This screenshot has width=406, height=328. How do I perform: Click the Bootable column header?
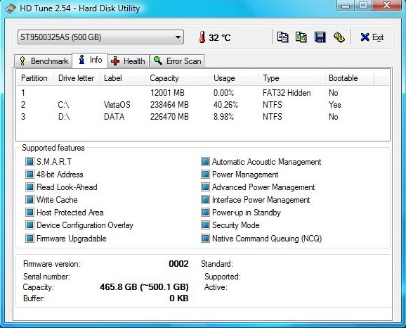(349, 78)
